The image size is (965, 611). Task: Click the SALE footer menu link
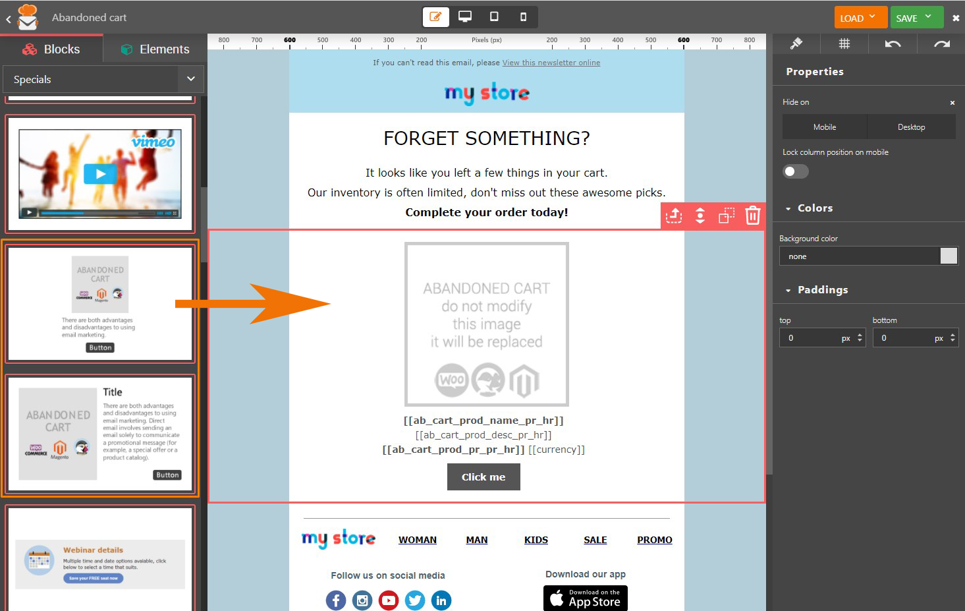(x=595, y=540)
